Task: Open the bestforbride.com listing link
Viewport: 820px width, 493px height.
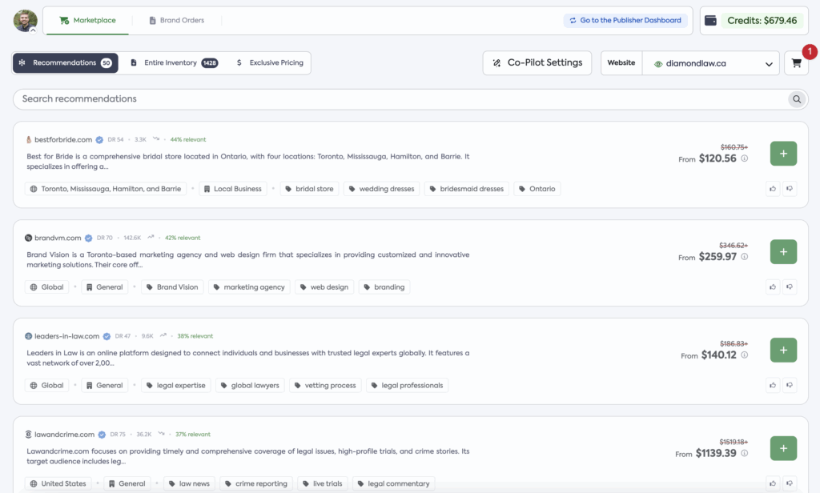Action: coord(62,139)
